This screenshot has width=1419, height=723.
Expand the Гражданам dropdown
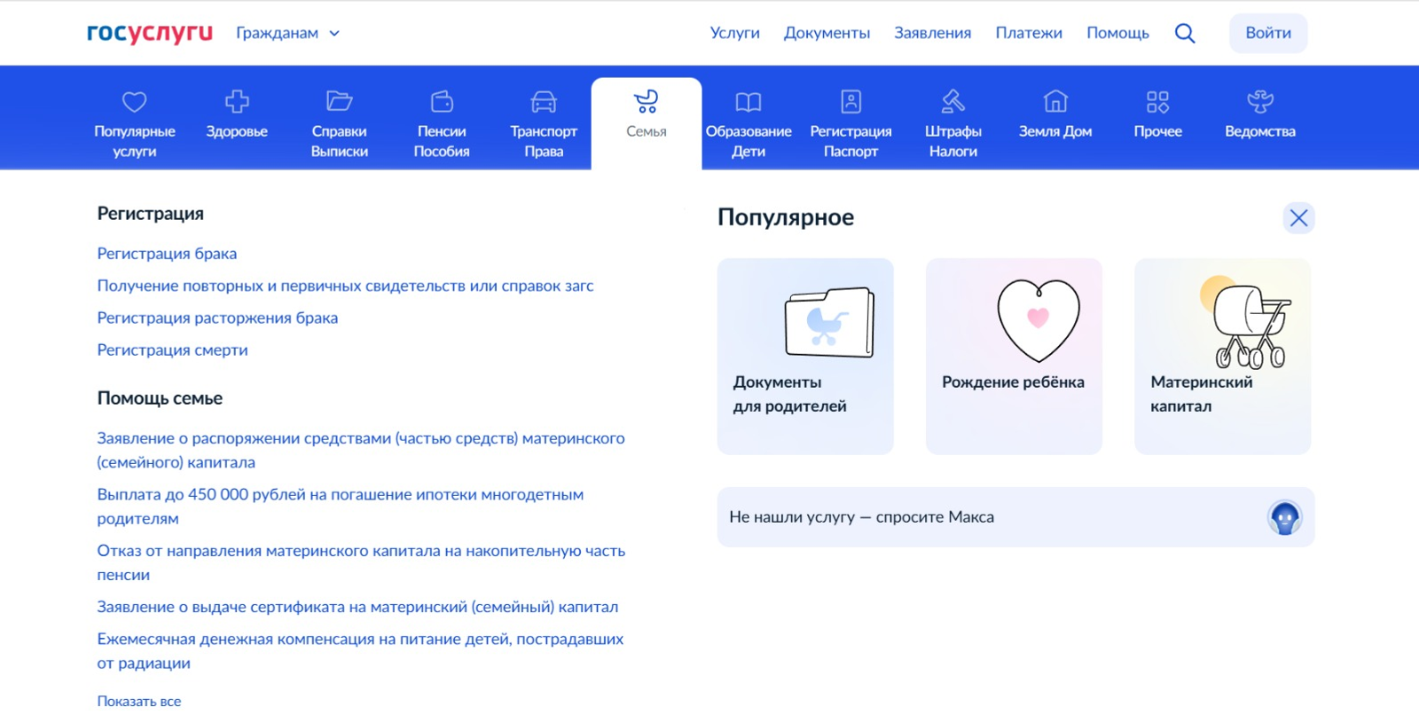(x=287, y=34)
